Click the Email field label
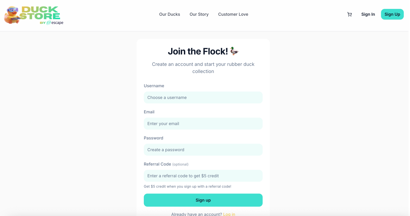The image size is (410, 216). (x=149, y=112)
